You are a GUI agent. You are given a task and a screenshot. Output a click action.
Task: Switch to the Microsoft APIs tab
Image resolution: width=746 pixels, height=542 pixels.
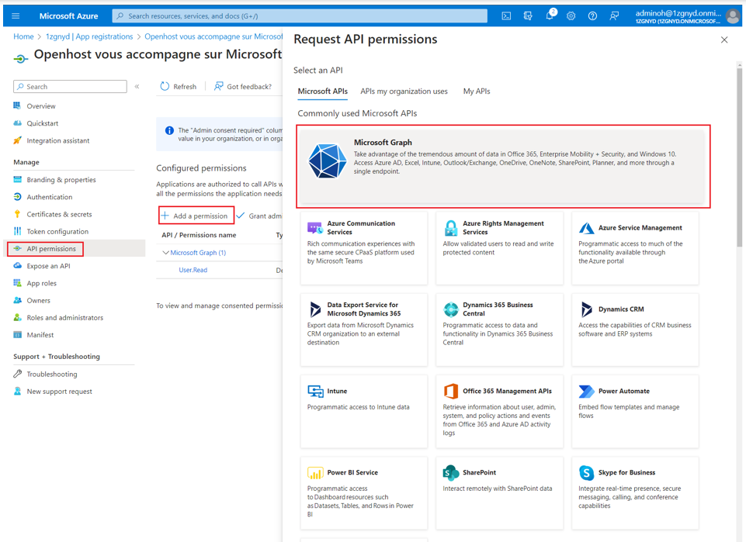pos(323,91)
